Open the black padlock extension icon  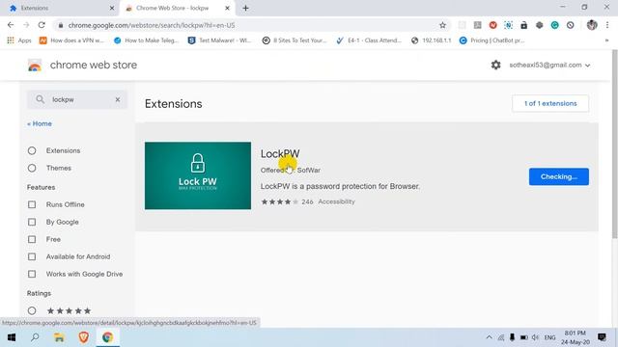coord(523,25)
